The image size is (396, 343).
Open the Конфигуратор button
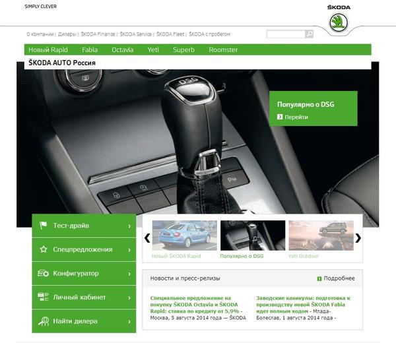click(84, 273)
